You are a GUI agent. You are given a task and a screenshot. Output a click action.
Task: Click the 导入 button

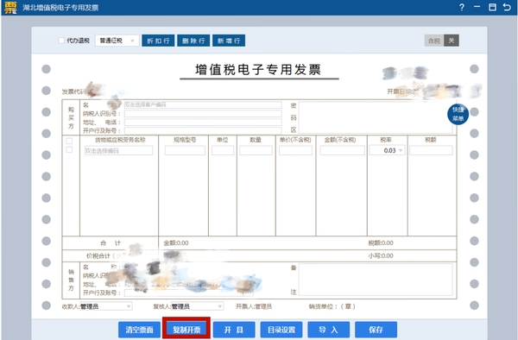pyautogui.click(x=329, y=330)
